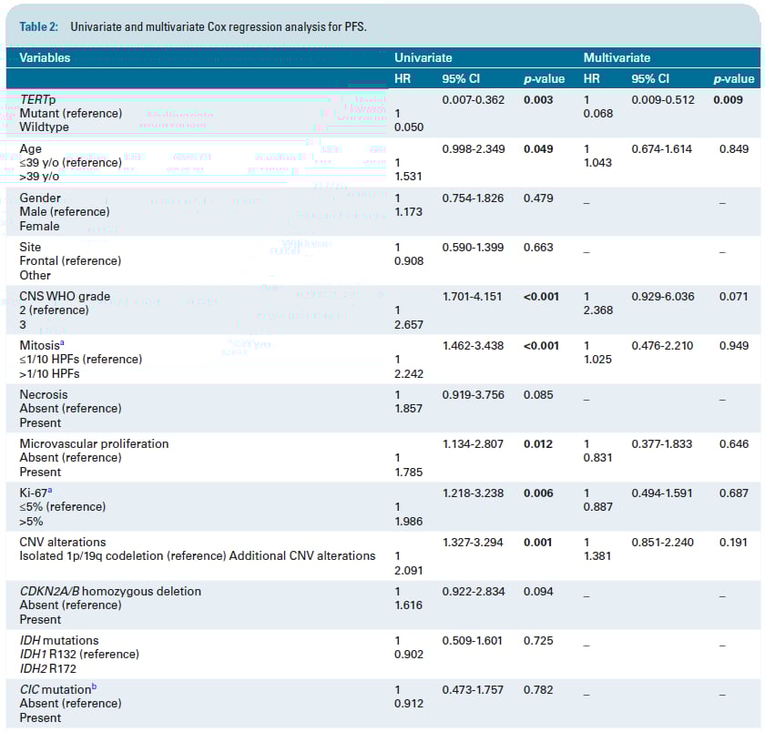
Task: Select the Necrosis p-value 0.085
Action: pyautogui.click(x=538, y=394)
